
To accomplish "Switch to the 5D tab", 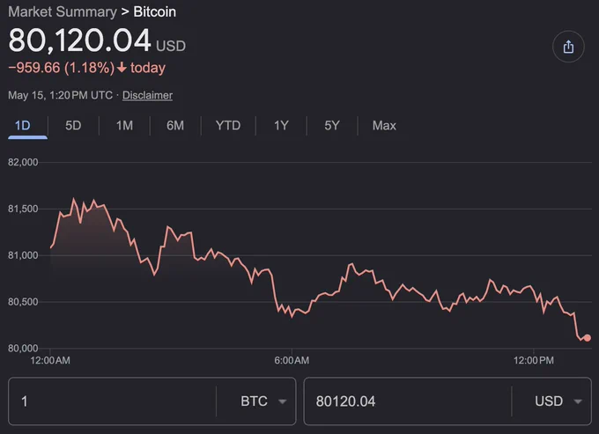I will [73, 126].
